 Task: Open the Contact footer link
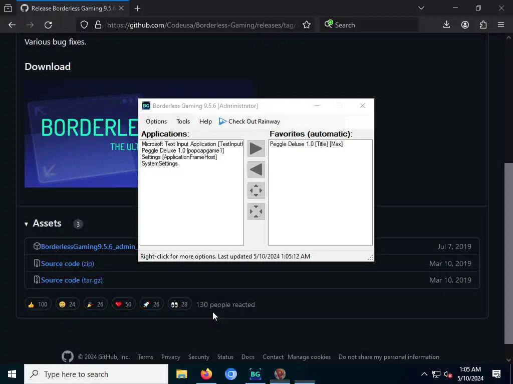pyautogui.click(x=273, y=357)
